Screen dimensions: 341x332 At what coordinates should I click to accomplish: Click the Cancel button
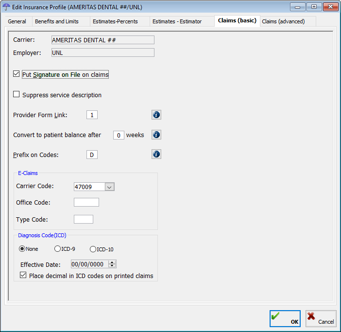coord(321,319)
